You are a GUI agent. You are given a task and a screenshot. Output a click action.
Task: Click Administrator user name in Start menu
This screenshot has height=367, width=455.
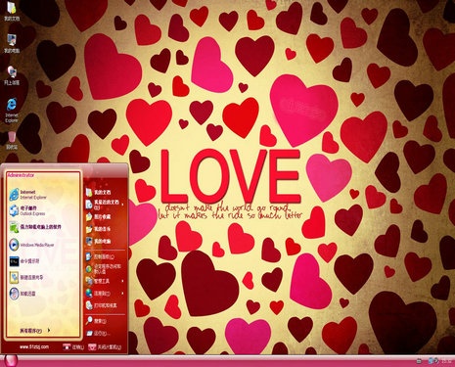tap(21, 175)
